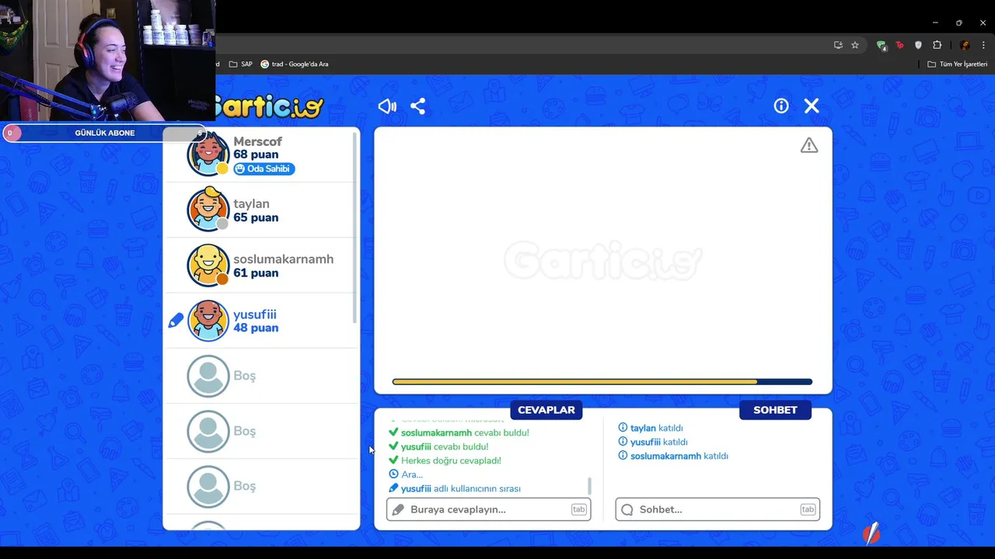Click the answers list scrollbar

589,486
